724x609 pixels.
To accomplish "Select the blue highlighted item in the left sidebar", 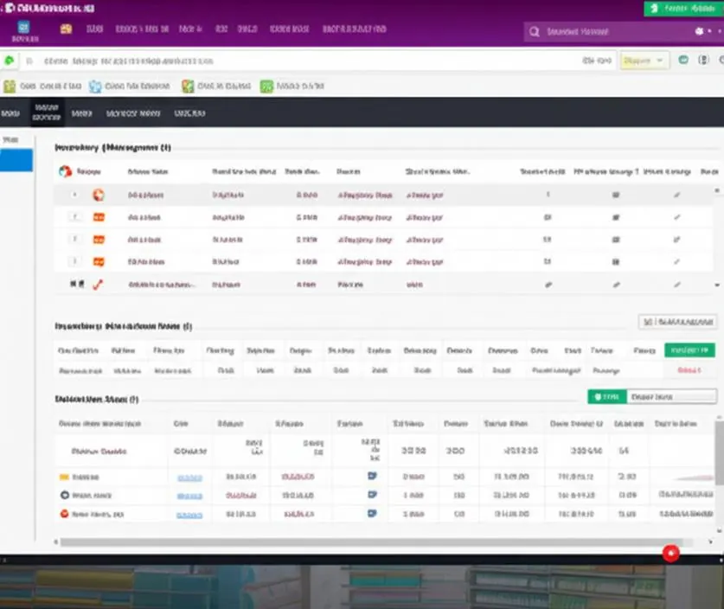I will (16, 160).
